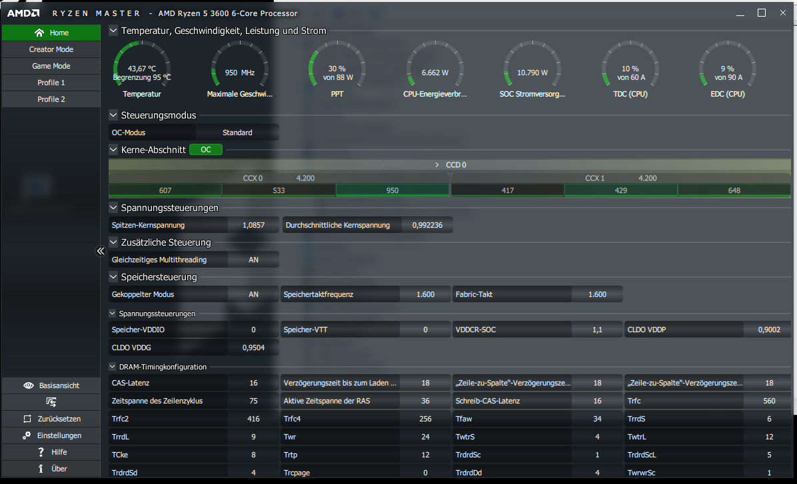This screenshot has height=484, width=797.
Task: Collapse the Speichersteuerung section
Action: pos(113,277)
